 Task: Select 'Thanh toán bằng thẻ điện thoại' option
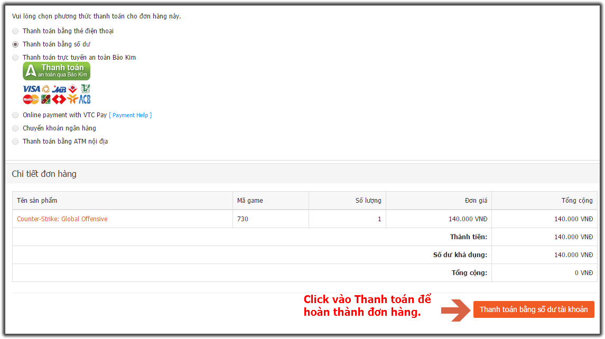15,31
